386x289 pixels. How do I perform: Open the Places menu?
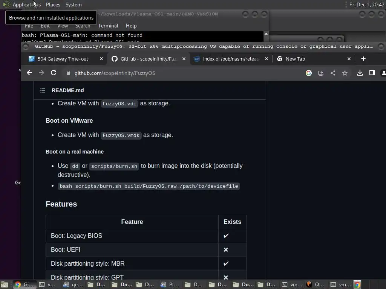click(x=53, y=5)
